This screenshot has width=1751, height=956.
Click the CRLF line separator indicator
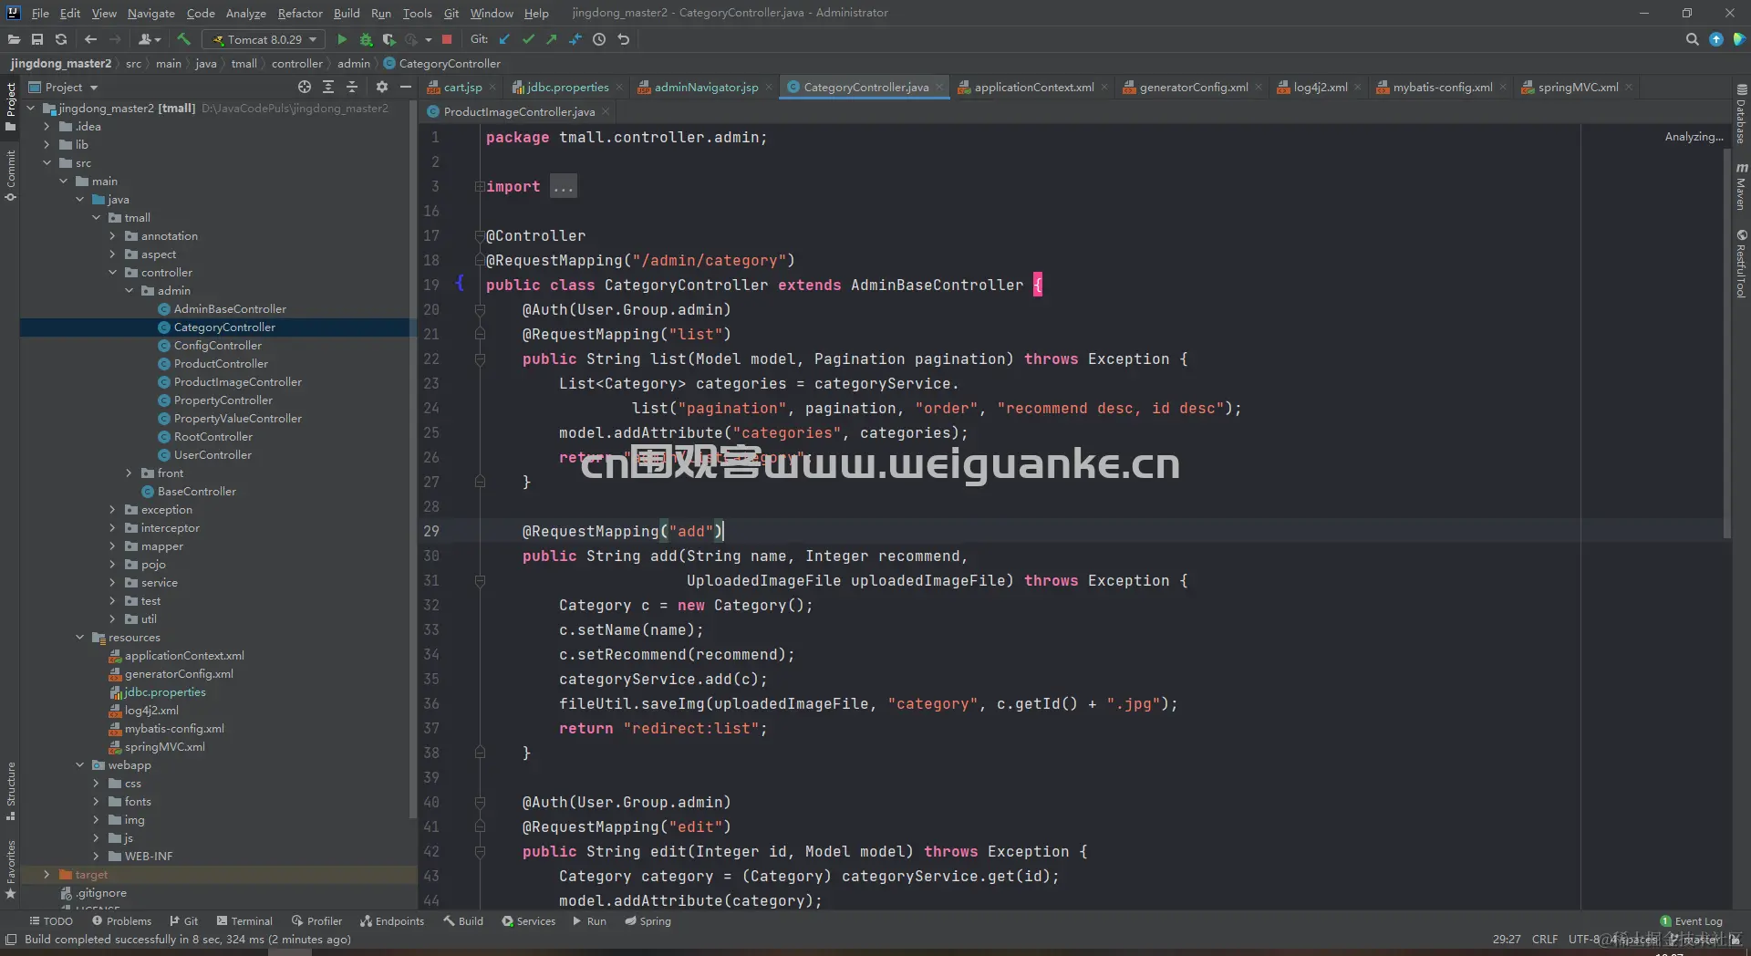point(1545,939)
